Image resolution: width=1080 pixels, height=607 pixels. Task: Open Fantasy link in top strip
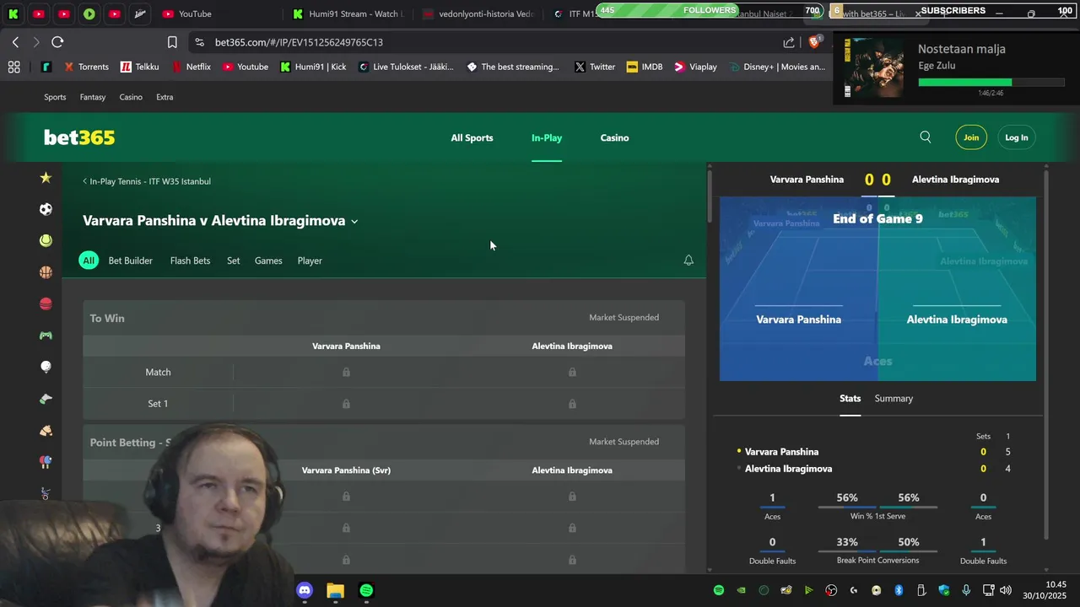pyautogui.click(x=93, y=97)
